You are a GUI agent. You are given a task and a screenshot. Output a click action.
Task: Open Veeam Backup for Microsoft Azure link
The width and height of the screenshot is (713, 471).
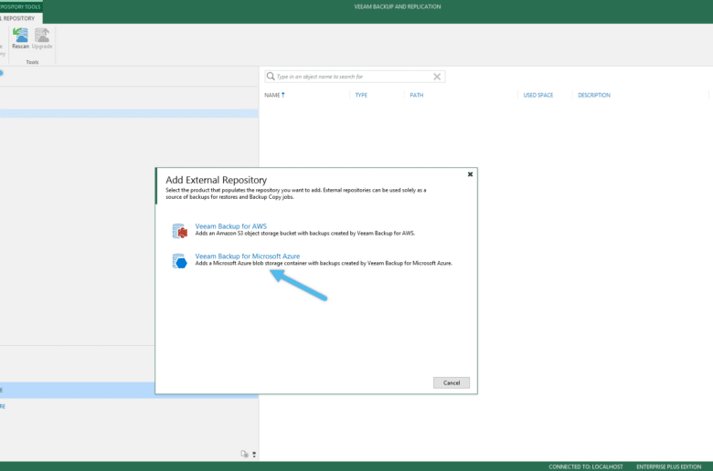pos(248,256)
